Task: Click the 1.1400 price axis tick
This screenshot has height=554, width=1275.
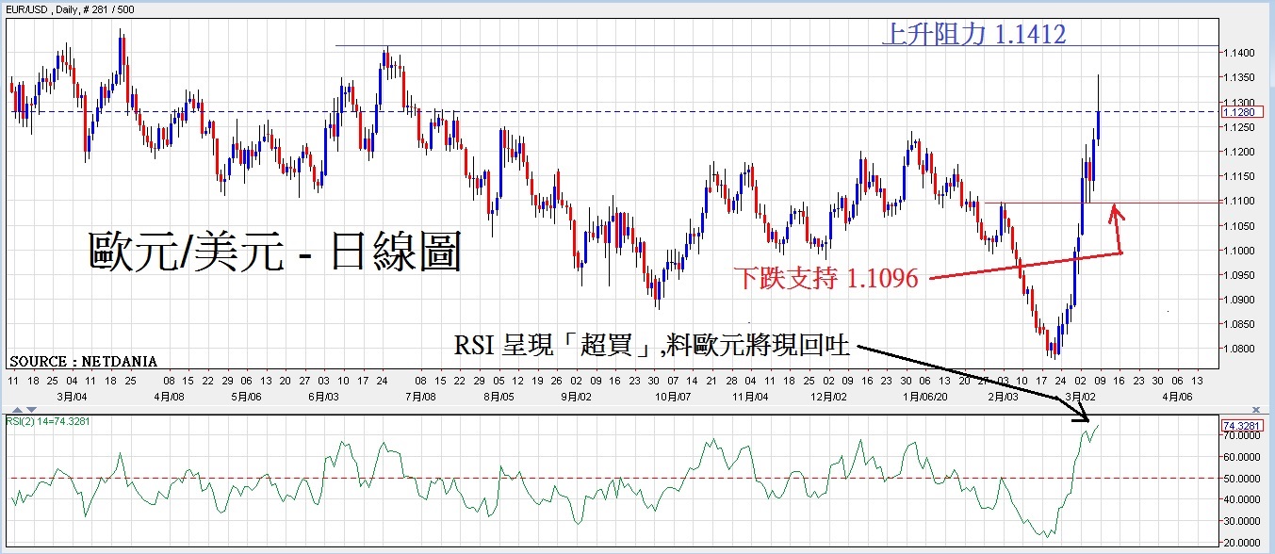Action: click(1238, 54)
